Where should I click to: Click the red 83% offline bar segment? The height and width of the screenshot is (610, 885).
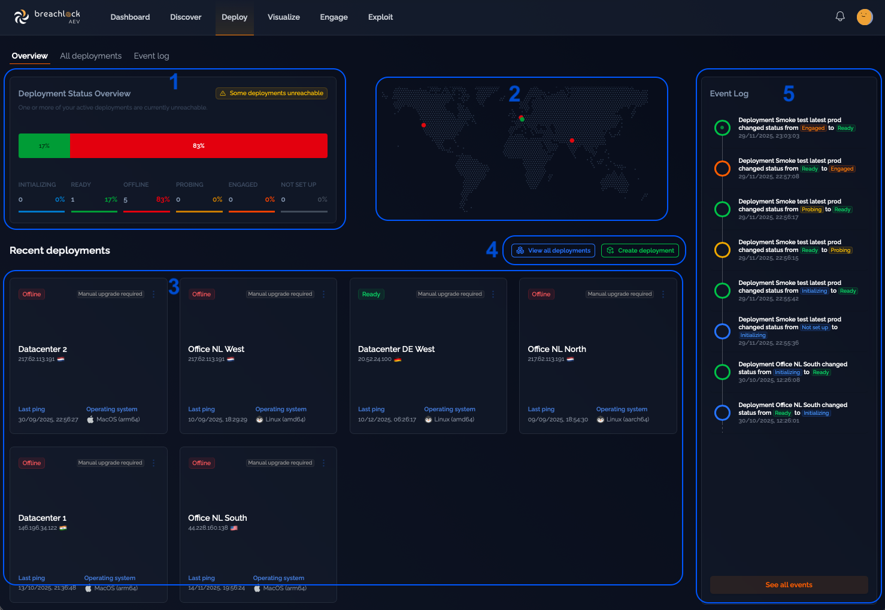click(199, 145)
